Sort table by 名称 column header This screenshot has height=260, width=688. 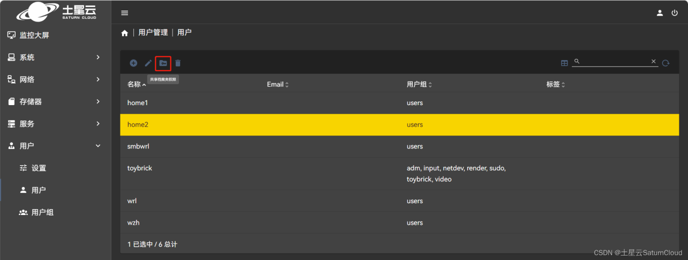(x=134, y=84)
